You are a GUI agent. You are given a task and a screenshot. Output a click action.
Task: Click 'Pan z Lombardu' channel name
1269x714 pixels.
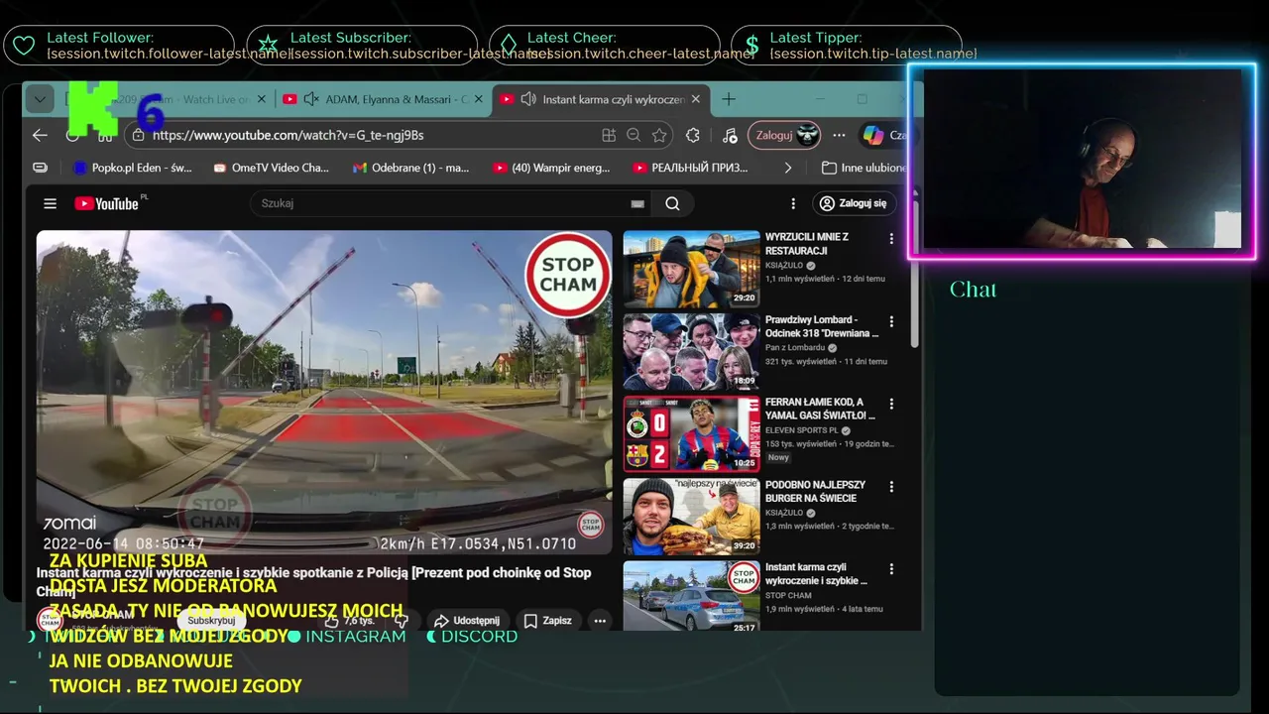point(794,348)
